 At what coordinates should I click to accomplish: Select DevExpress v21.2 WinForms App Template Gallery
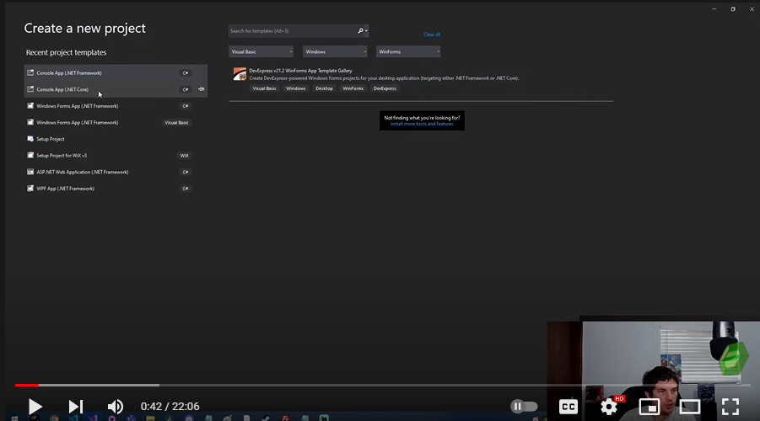click(x=421, y=79)
